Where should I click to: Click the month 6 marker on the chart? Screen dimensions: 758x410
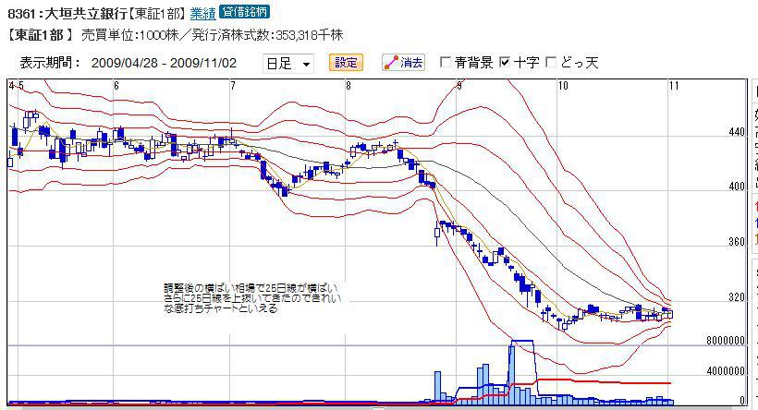coord(116,86)
